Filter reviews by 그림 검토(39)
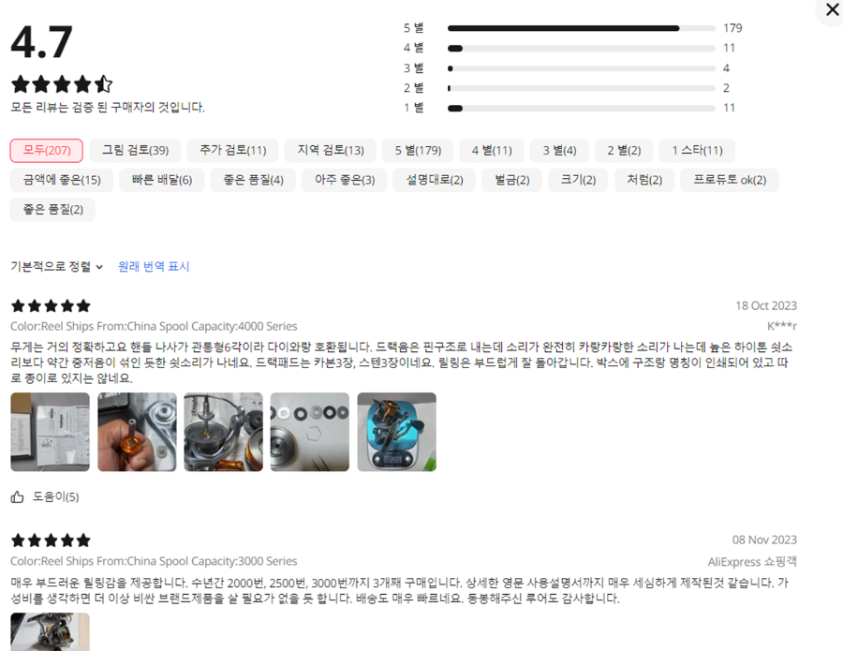The width and height of the screenshot is (843, 651). click(135, 151)
